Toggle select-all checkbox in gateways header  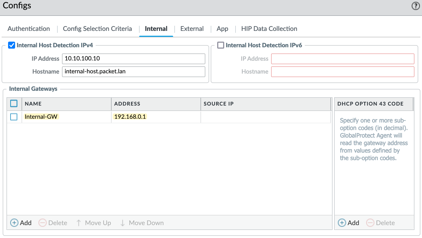pos(14,103)
